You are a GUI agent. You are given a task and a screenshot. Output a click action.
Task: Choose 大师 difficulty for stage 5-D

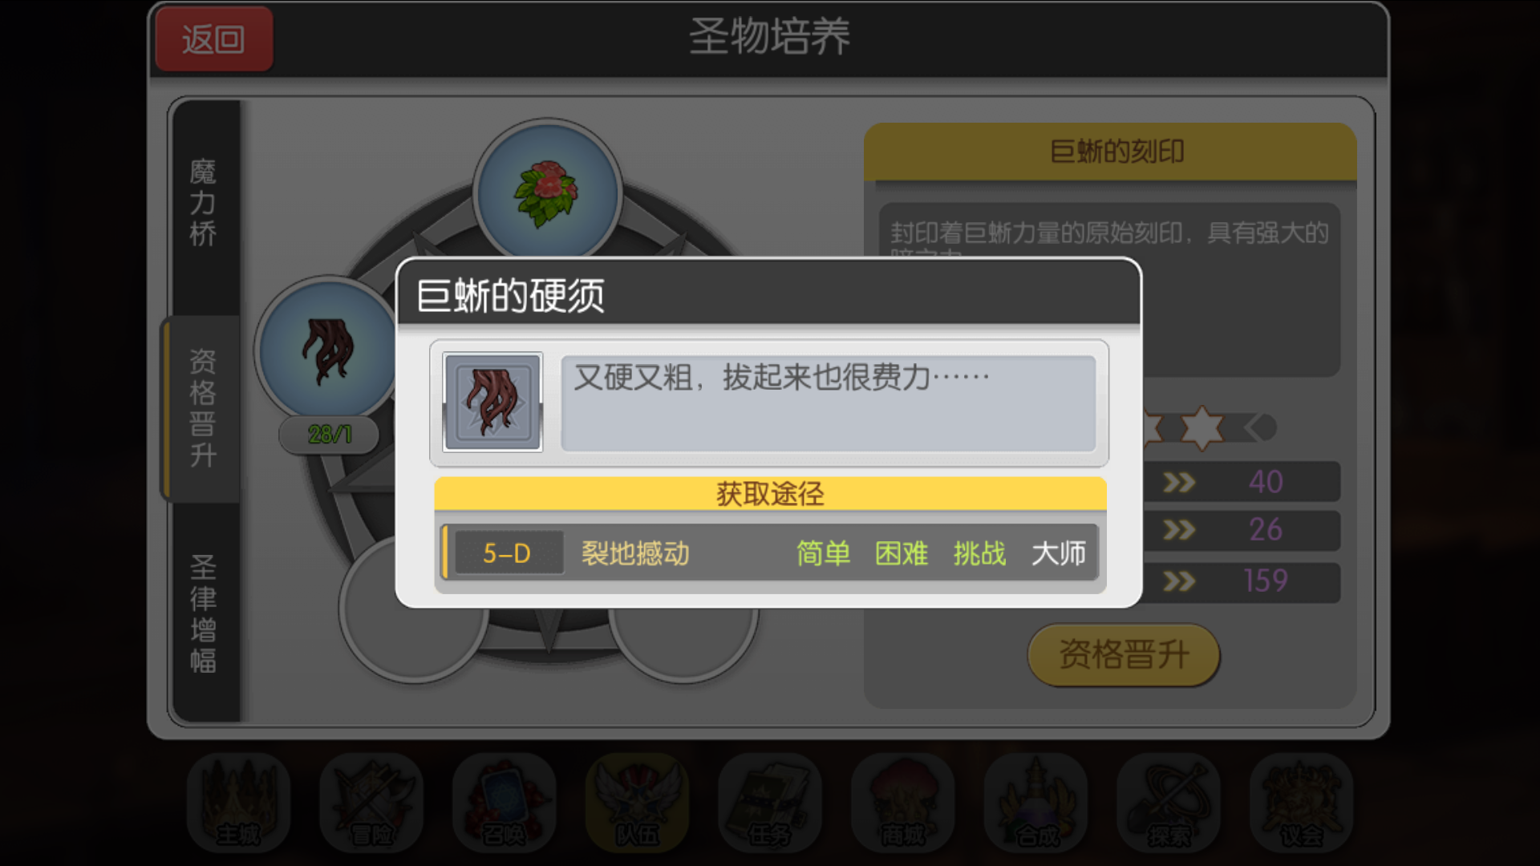1059,553
